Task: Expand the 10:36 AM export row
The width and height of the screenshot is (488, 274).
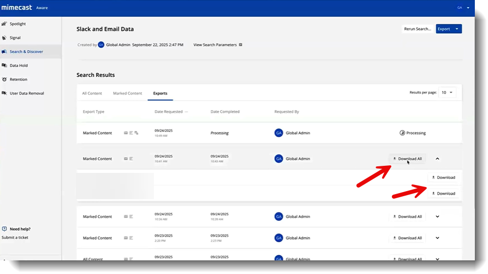Action: point(437,217)
